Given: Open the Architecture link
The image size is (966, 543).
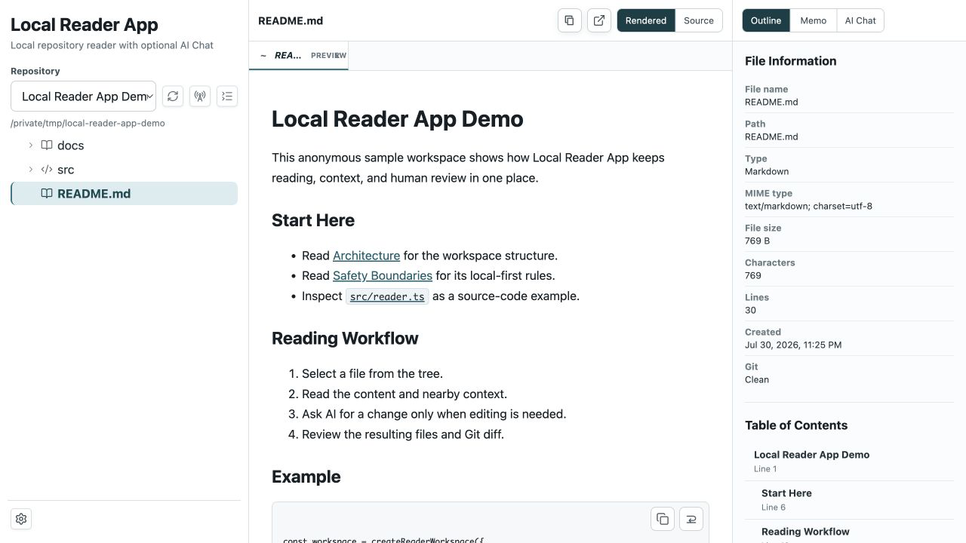Looking at the screenshot, I should pyautogui.click(x=366, y=256).
